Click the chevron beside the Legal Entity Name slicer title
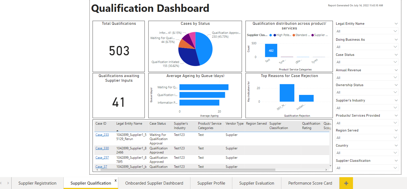The width and height of the screenshot is (407, 189). pos(396,24)
